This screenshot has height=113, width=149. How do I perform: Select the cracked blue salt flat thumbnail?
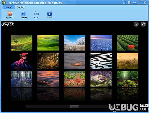[x=101, y=43]
